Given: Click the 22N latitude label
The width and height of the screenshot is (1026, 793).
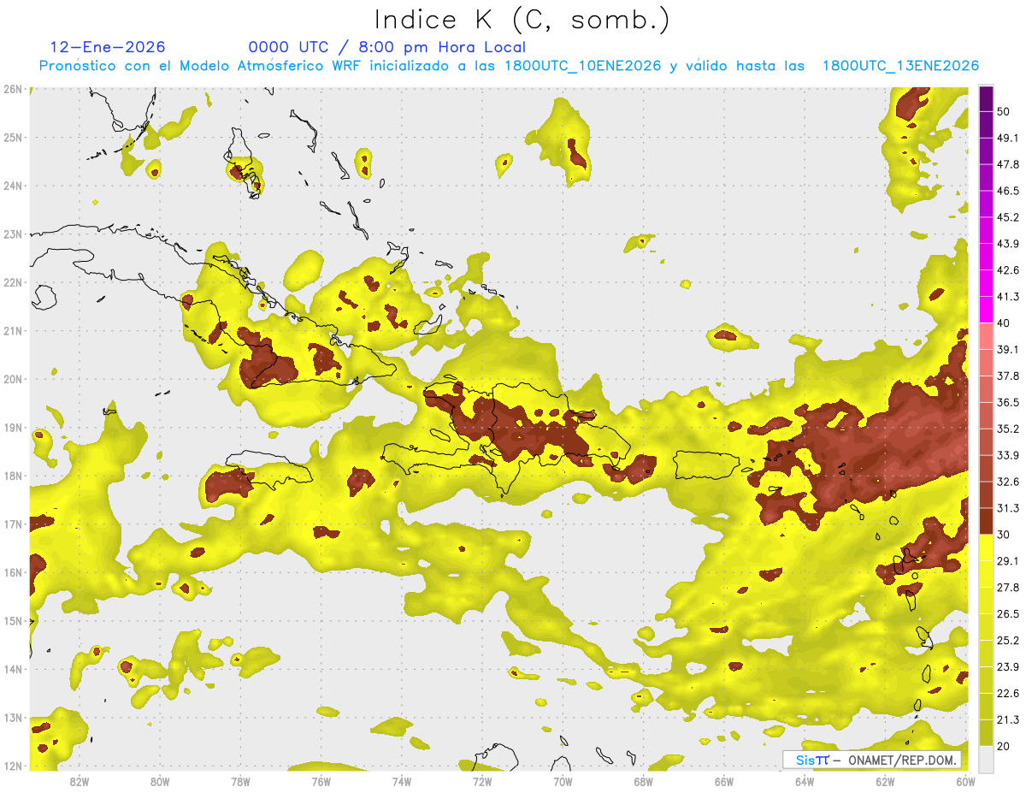Looking at the screenshot, I should pos(12,282).
